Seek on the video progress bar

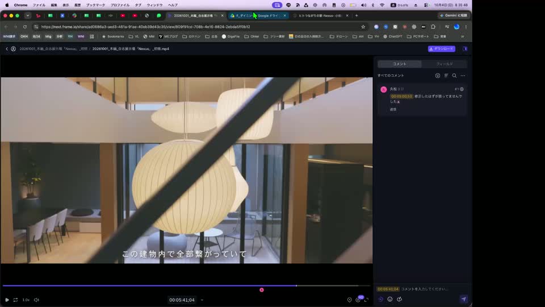pyautogui.click(x=186, y=286)
